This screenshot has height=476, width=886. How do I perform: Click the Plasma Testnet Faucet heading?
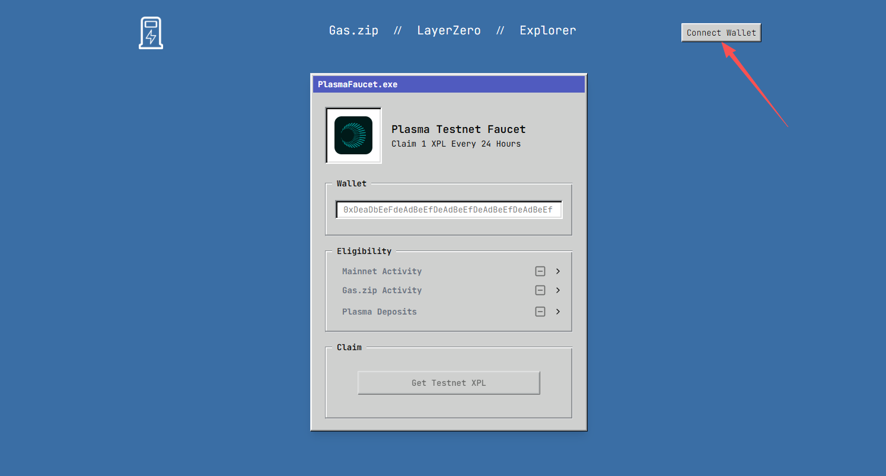point(458,129)
